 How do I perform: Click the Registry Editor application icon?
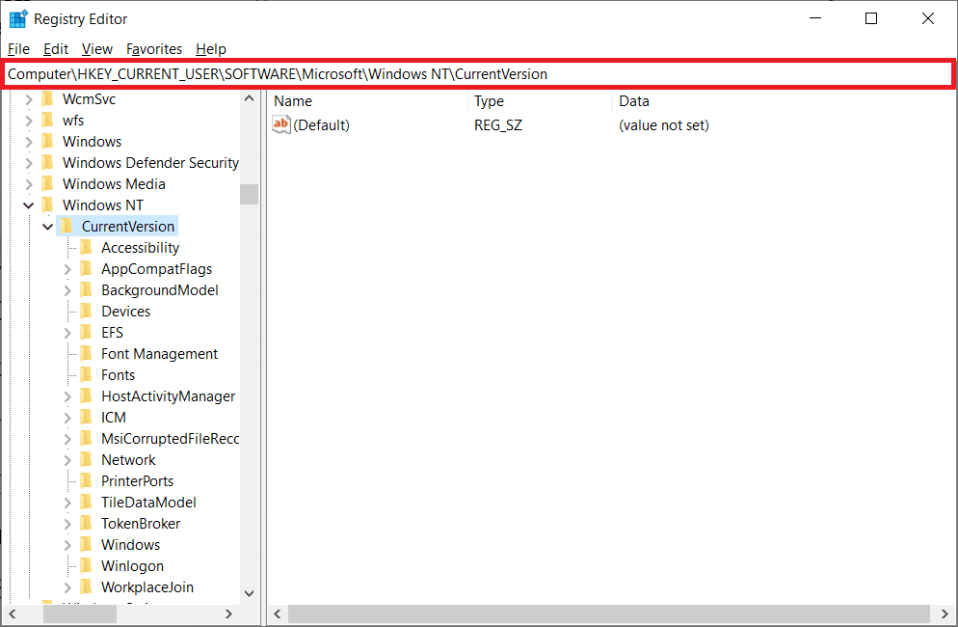pyautogui.click(x=17, y=17)
